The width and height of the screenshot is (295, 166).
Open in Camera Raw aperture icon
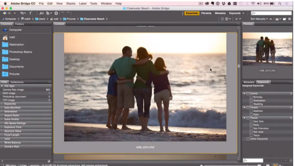[x=56, y=13]
